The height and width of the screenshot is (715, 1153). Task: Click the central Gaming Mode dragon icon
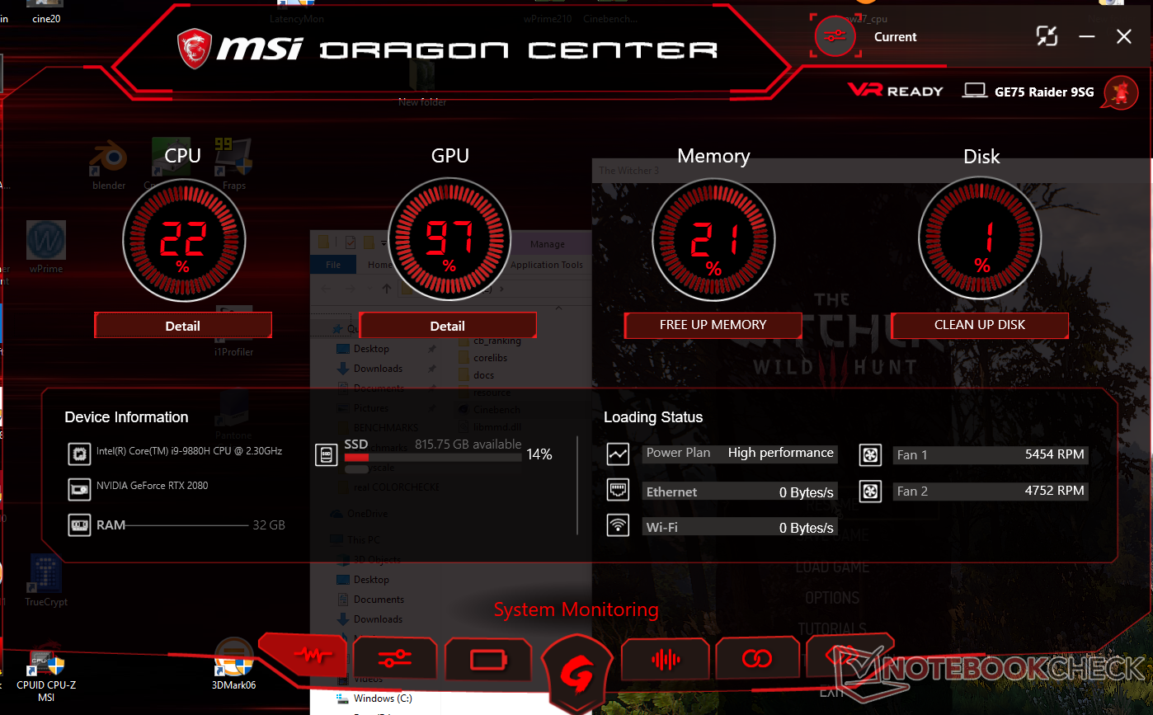(576, 674)
